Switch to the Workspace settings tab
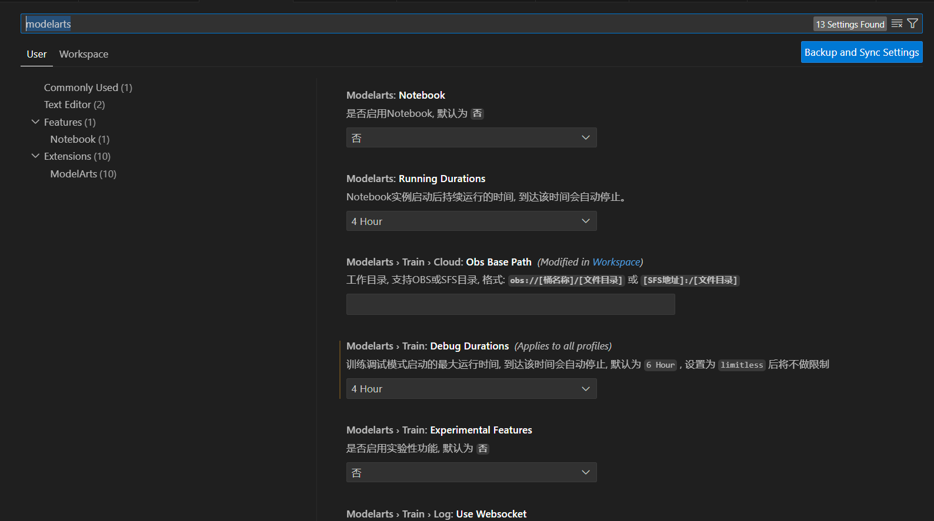This screenshot has height=521, width=934. click(84, 54)
